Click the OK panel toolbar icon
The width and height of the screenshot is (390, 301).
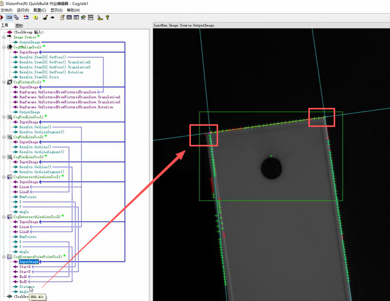click(x=76, y=18)
